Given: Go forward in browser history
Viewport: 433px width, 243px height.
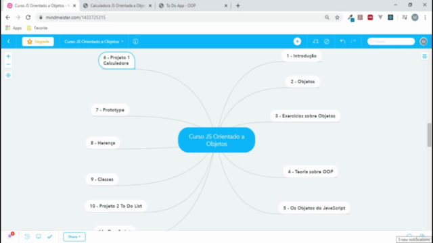Looking at the screenshot, I should (18, 18).
